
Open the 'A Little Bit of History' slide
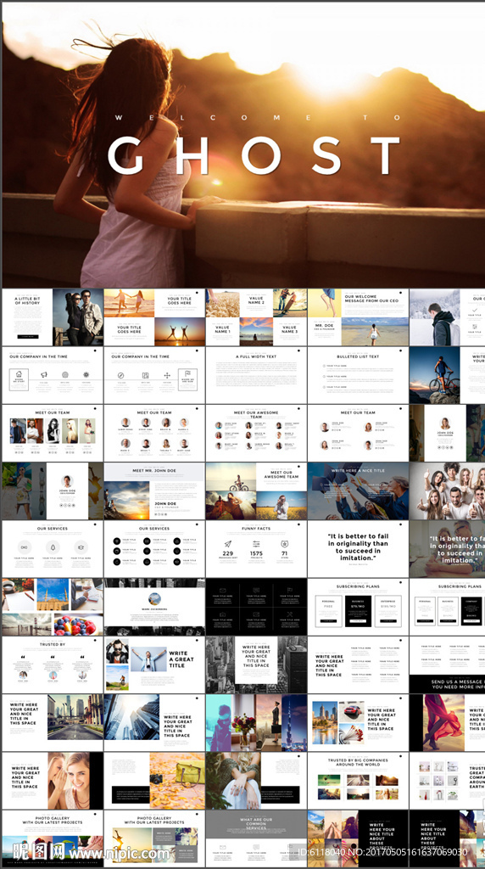[x=53, y=317]
